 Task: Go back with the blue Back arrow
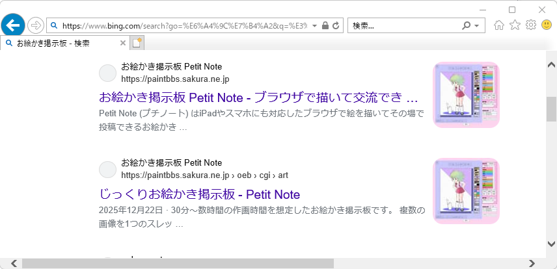[13, 25]
